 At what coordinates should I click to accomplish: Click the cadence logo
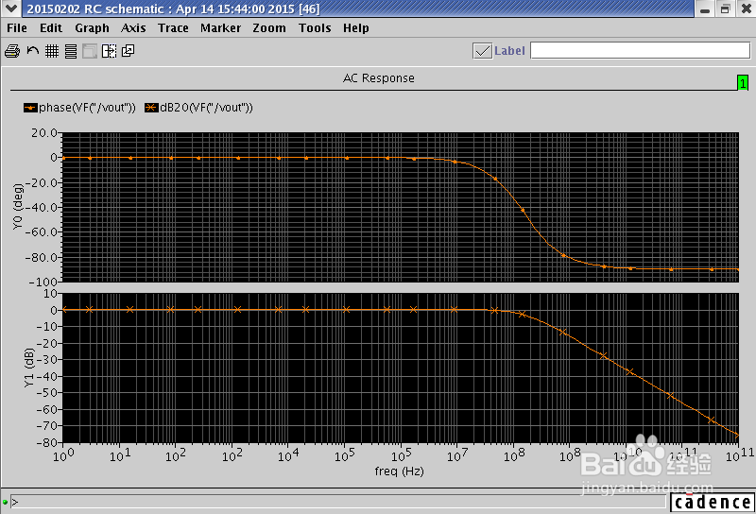point(712,503)
